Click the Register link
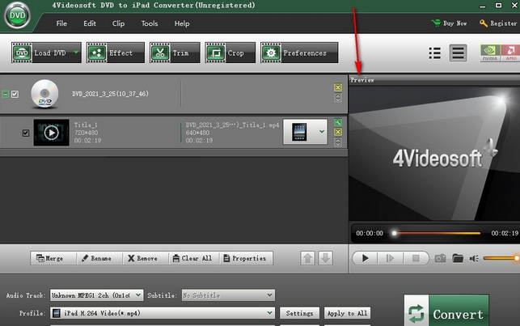Viewport: 520px width, 326px height. tap(498, 23)
